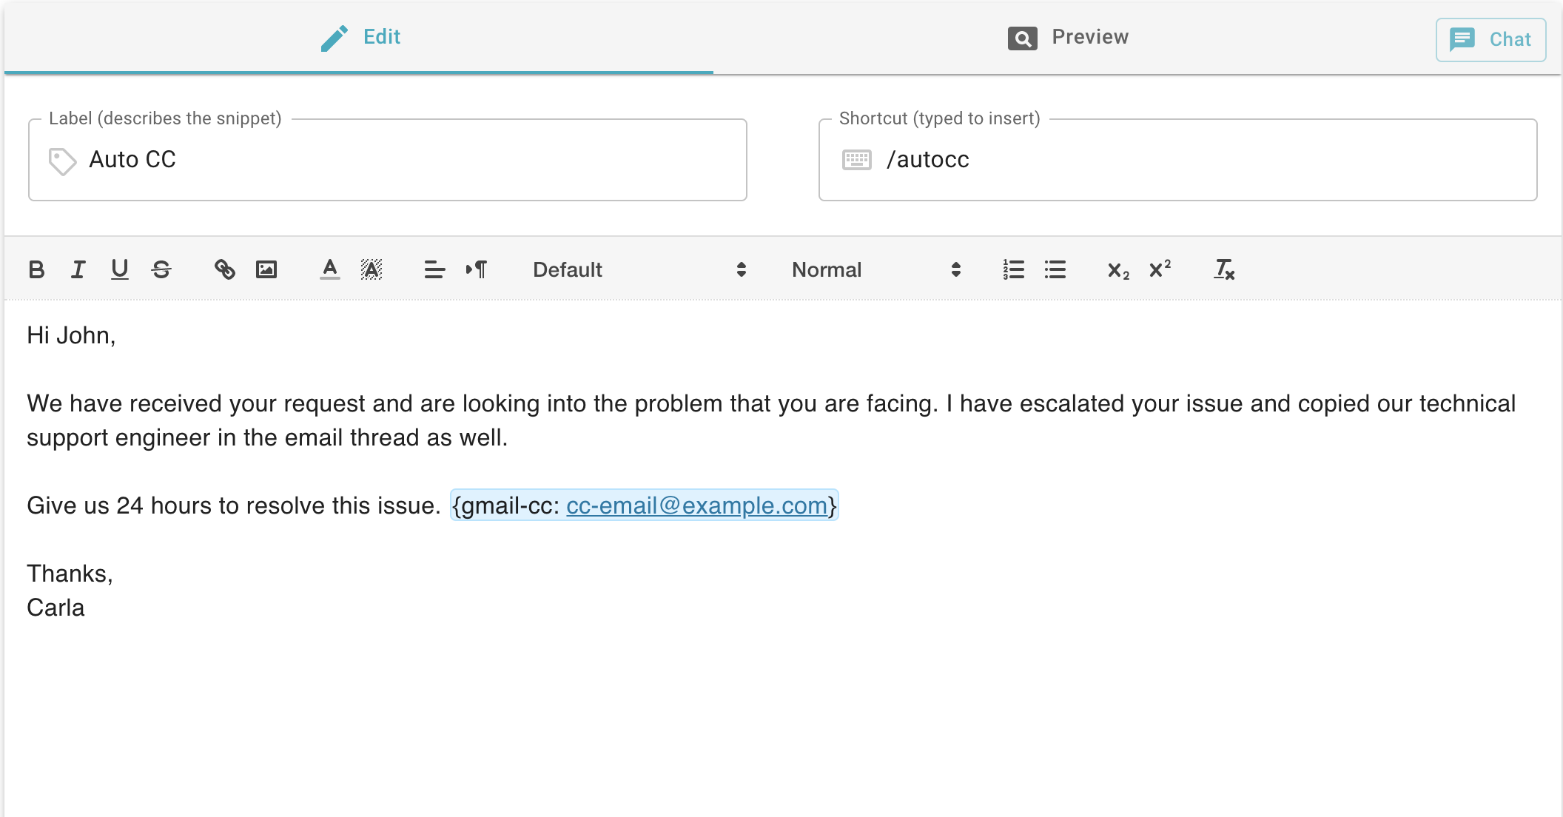Open the text color picker
Image resolution: width=1563 pixels, height=817 pixels.
329,269
